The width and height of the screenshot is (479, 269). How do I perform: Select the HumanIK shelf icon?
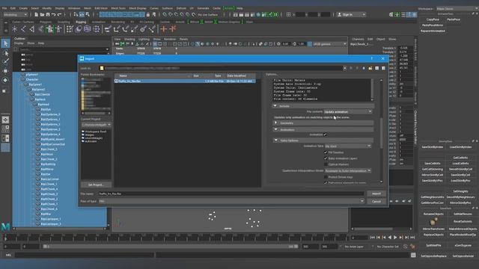58,29
